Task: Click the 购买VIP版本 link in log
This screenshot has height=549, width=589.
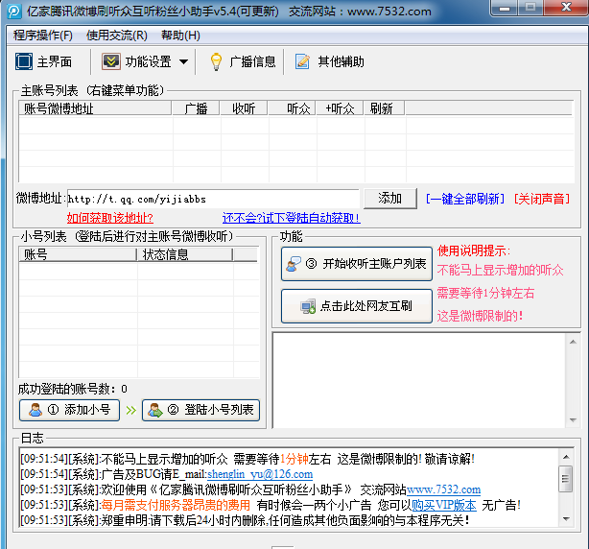Action: tap(444, 504)
